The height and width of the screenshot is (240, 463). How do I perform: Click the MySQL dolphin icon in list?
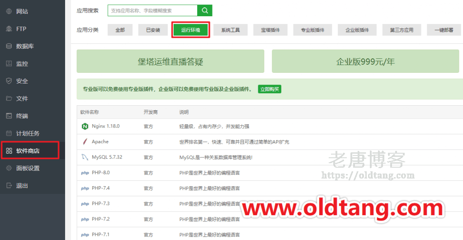(85, 157)
